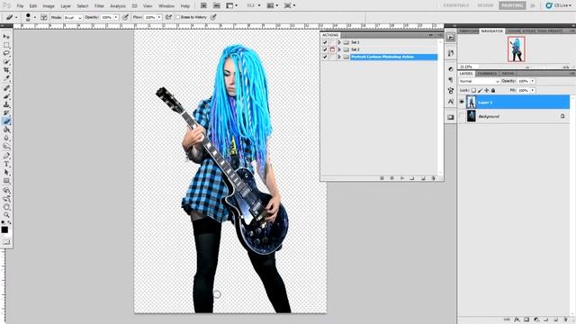Click the delete action trash icon
Image resolution: width=576 pixels, height=324 pixels.
(x=434, y=178)
